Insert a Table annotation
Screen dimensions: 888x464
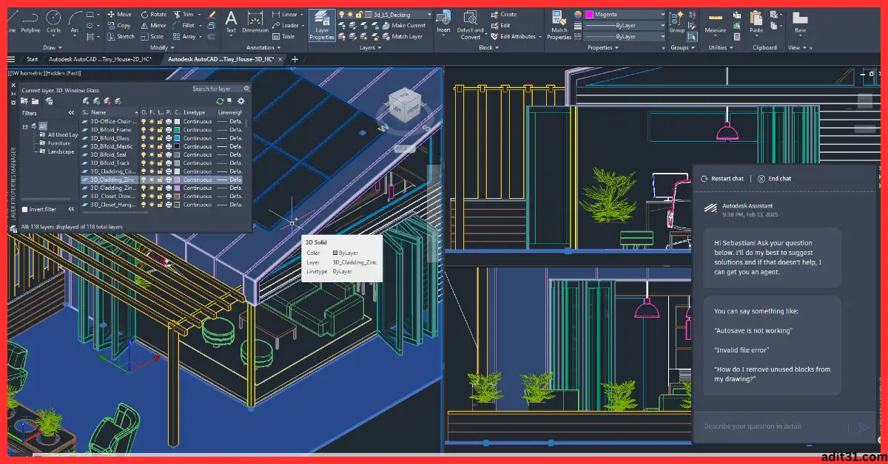283,36
